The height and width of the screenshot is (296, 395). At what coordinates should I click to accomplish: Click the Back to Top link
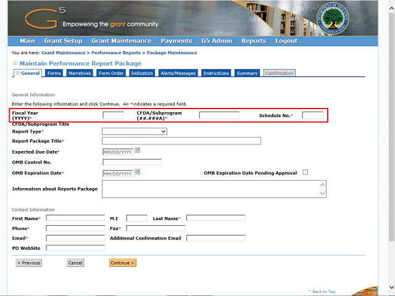(322, 292)
